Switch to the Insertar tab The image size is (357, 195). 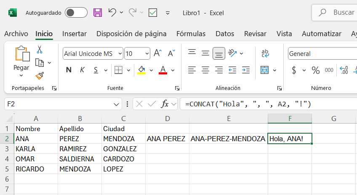click(x=75, y=34)
